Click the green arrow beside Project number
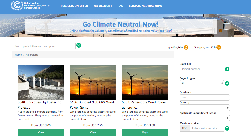The image size is (251, 136). click(x=227, y=69)
